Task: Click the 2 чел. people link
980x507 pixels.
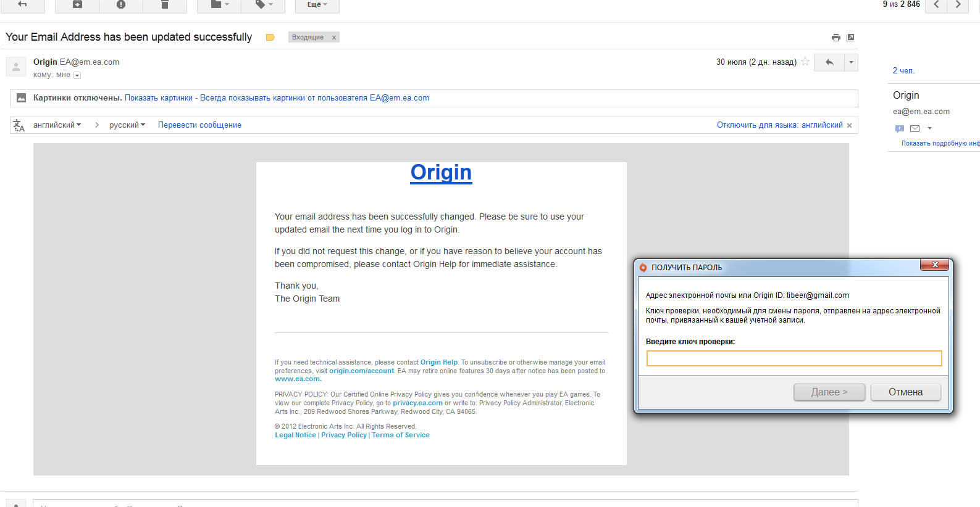Action: [903, 70]
